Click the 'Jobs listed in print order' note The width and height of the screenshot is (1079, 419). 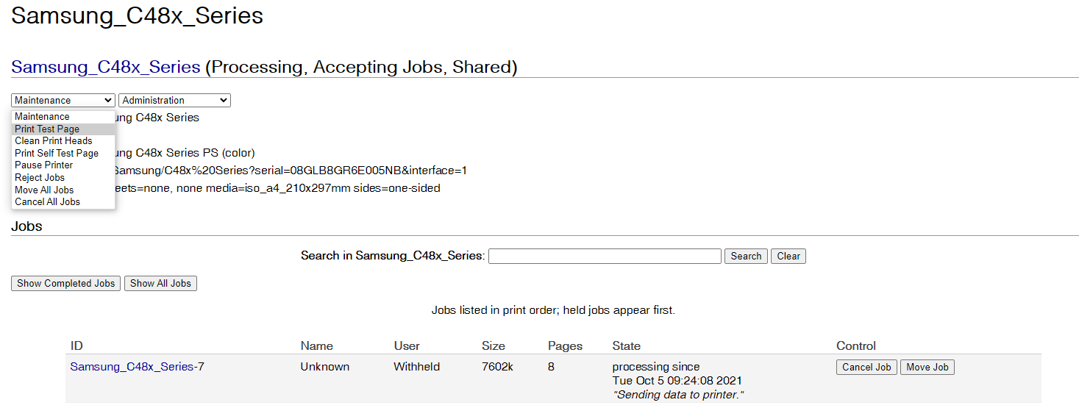[x=553, y=310]
